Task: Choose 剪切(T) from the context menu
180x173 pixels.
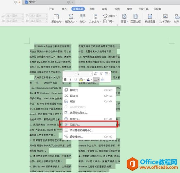Action: (89, 96)
